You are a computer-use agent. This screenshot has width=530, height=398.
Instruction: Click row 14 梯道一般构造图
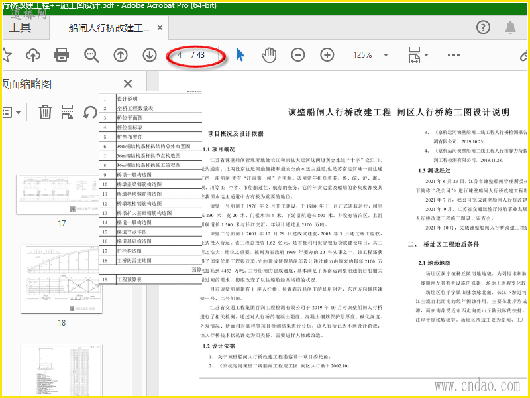[x=150, y=222]
